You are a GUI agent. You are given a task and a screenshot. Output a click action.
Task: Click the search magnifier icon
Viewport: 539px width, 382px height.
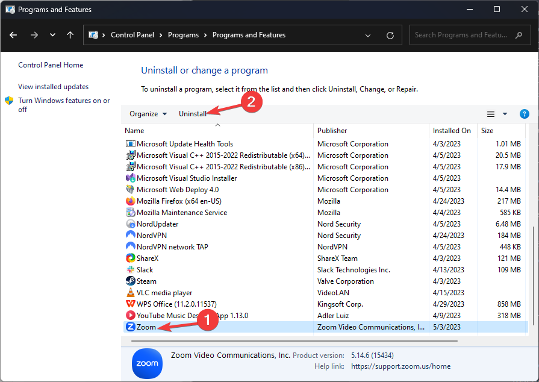[x=519, y=35]
